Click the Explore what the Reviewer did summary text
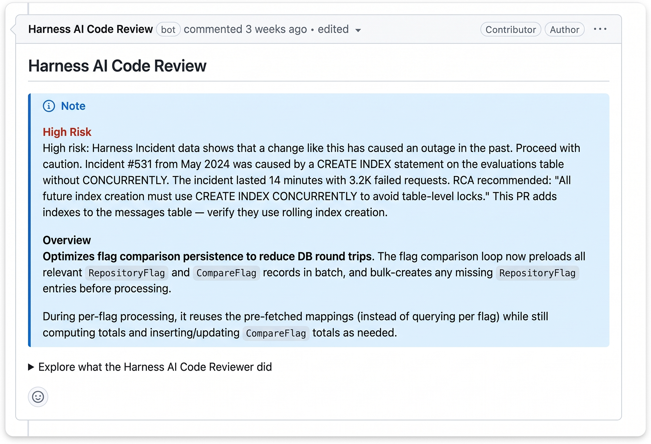651x444 pixels. [155, 367]
